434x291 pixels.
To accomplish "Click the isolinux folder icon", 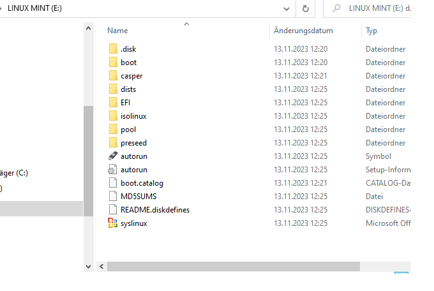I will 113,116.
